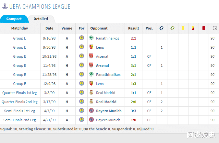
Task: Click the minutes played clock icon header
Action: pos(215,28)
